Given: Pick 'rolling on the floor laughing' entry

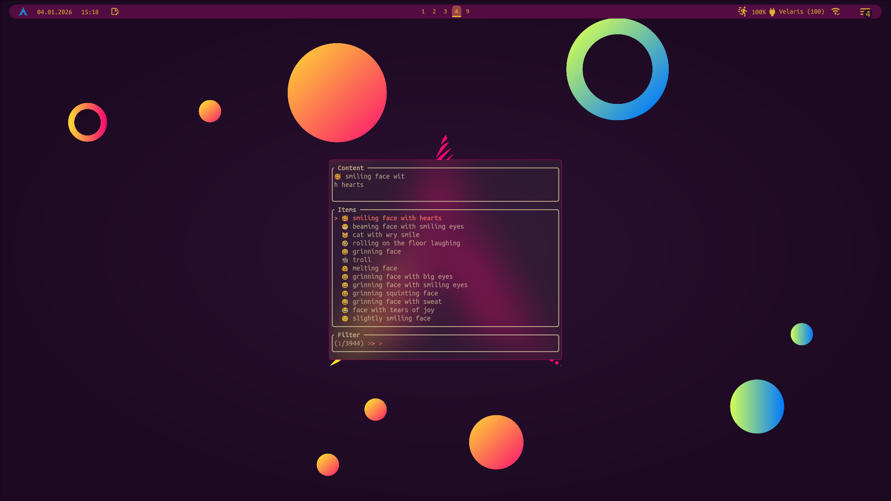Looking at the screenshot, I should pyautogui.click(x=406, y=244).
